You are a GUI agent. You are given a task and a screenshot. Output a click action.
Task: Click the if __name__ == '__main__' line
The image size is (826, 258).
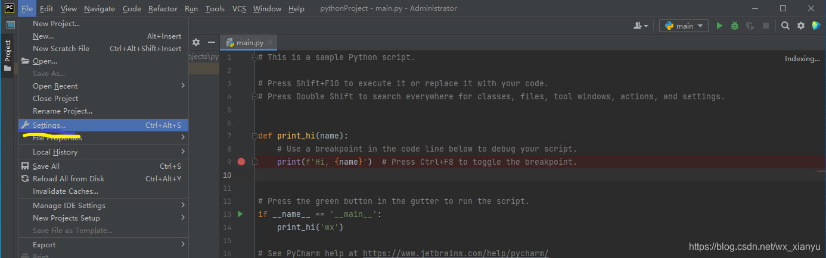click(320, 214)
